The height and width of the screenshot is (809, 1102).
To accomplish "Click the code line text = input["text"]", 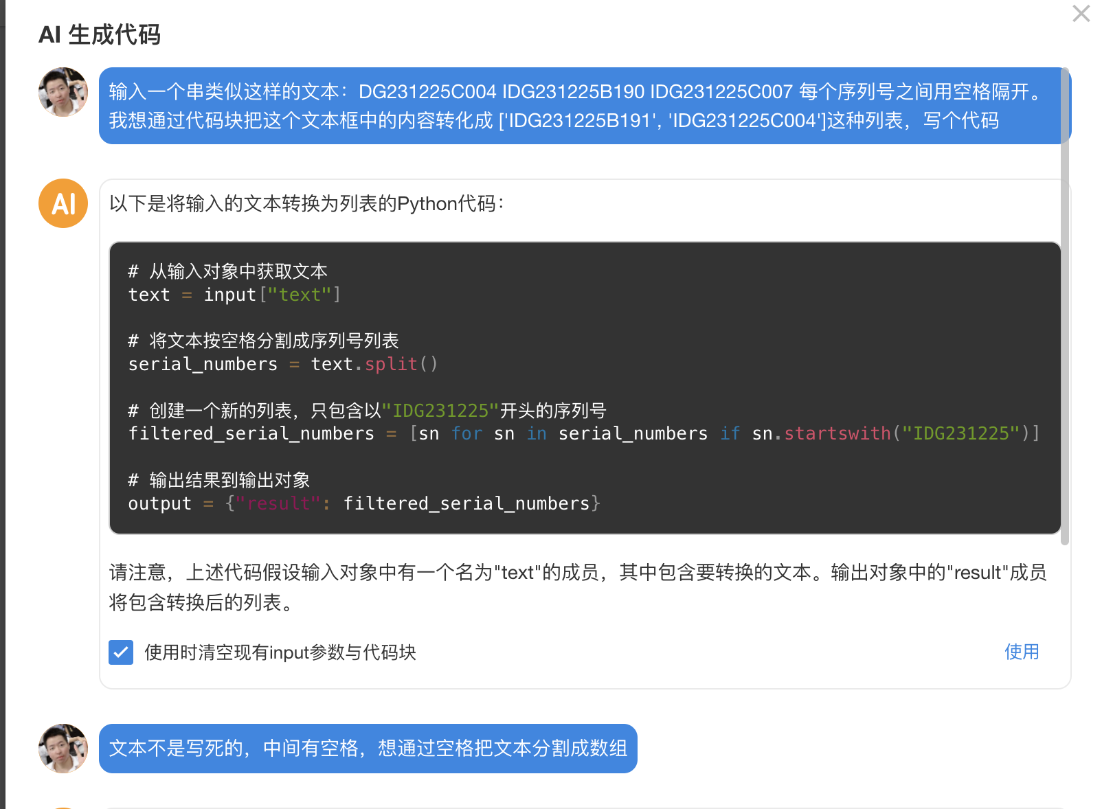I will coord(234,295).
